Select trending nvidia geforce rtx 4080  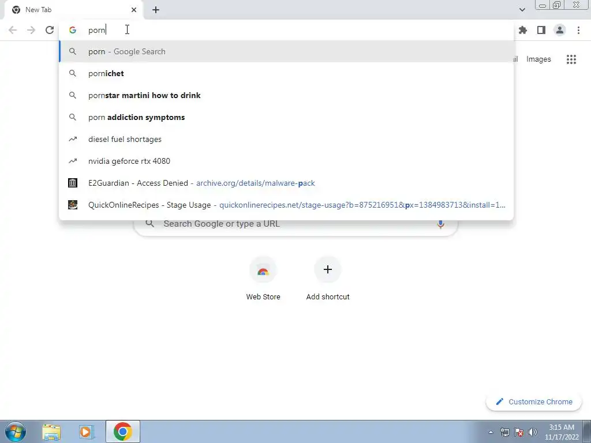pos(286,161)
